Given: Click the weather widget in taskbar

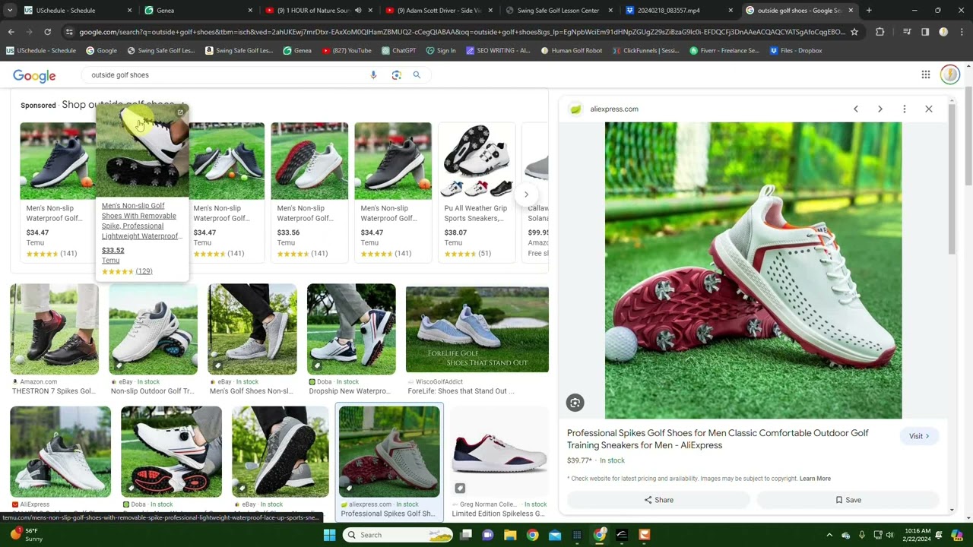Looking at the screenshot, I should click(x=27, y=535).
